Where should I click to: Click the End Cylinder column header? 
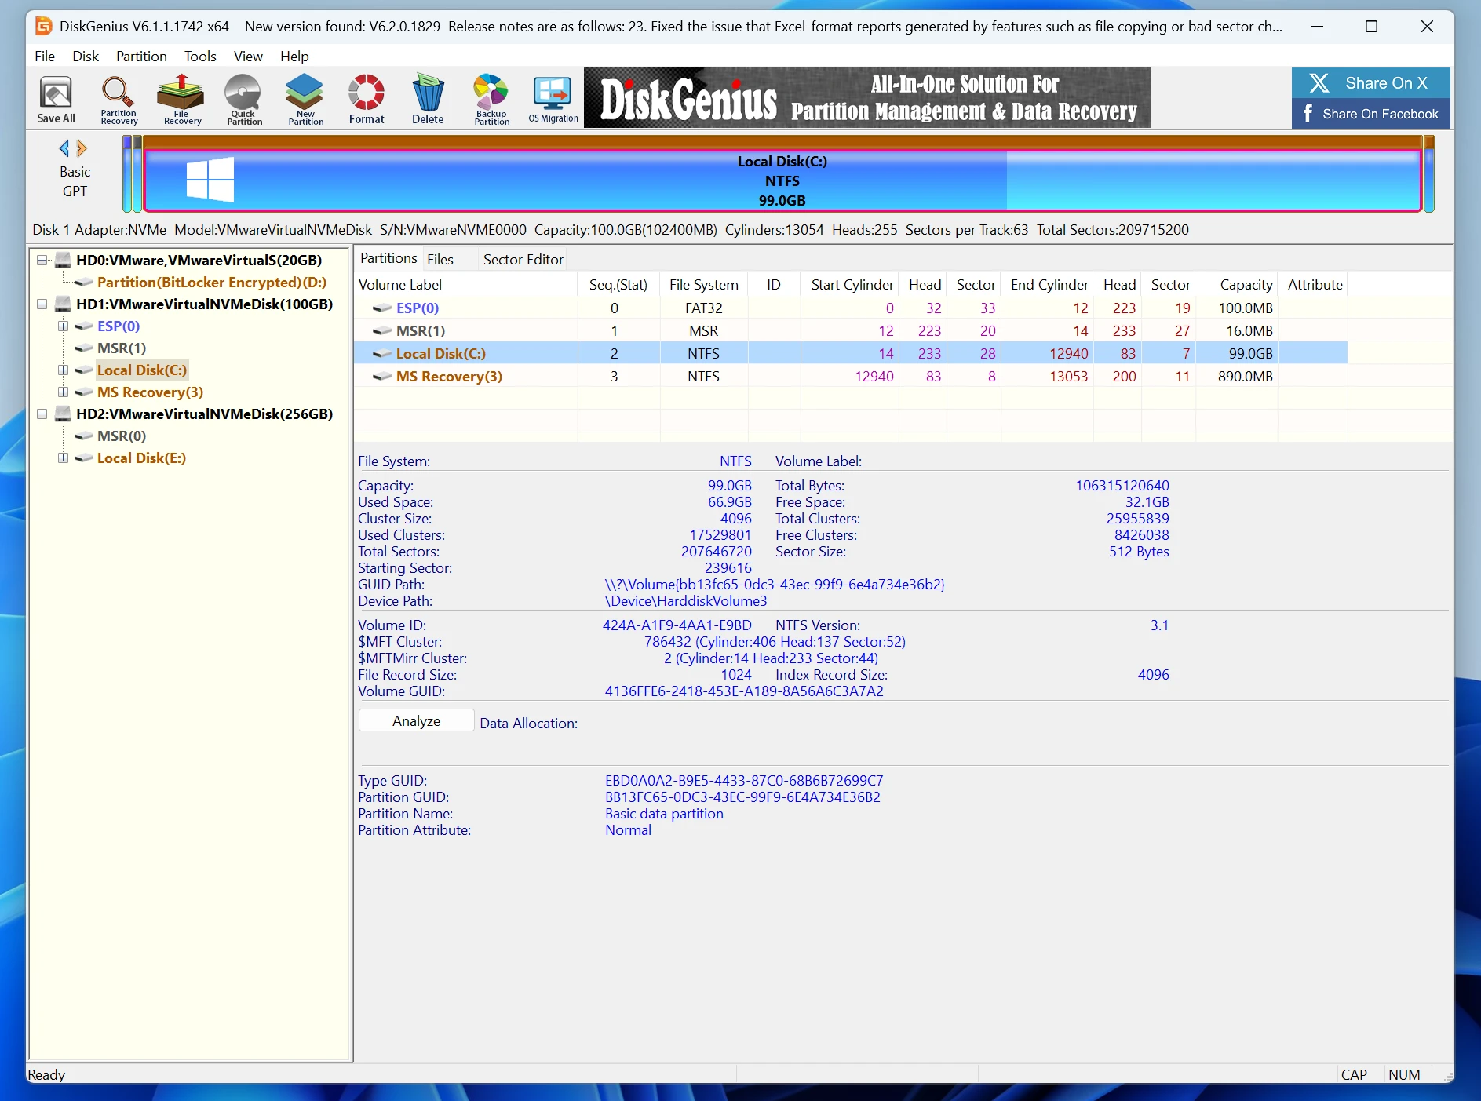pos(1047,284)
